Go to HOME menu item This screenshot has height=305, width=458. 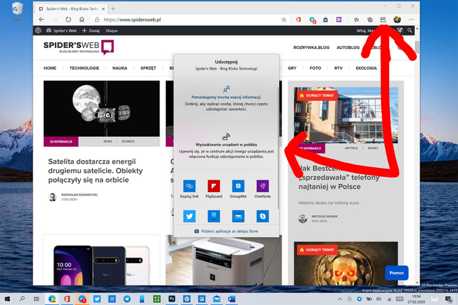click(49, 68)
